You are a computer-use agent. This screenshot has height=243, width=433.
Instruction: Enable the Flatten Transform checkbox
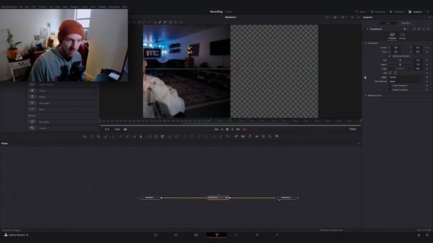pyautogui.click(x=390, y=90)
